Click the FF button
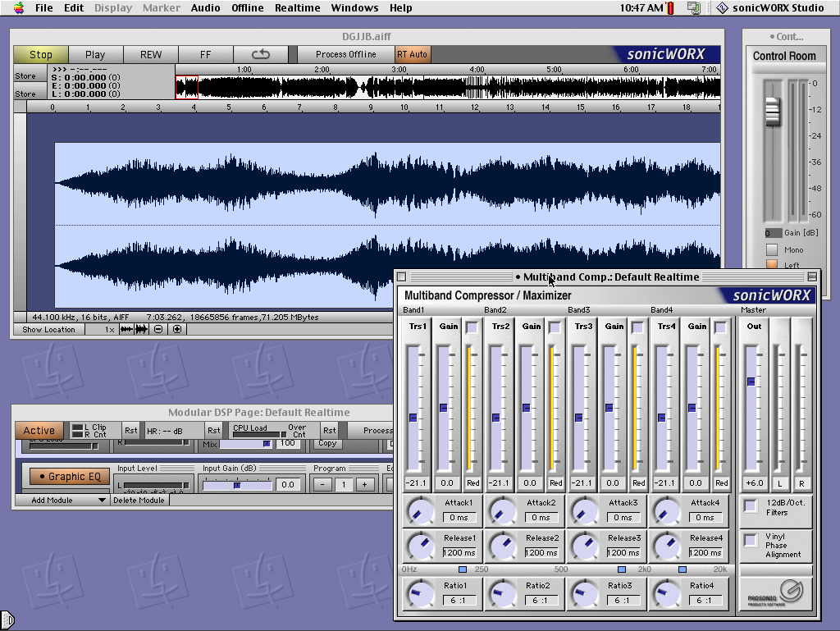The height and width of the screenshot is (631, 840). [x=206, y=54]
